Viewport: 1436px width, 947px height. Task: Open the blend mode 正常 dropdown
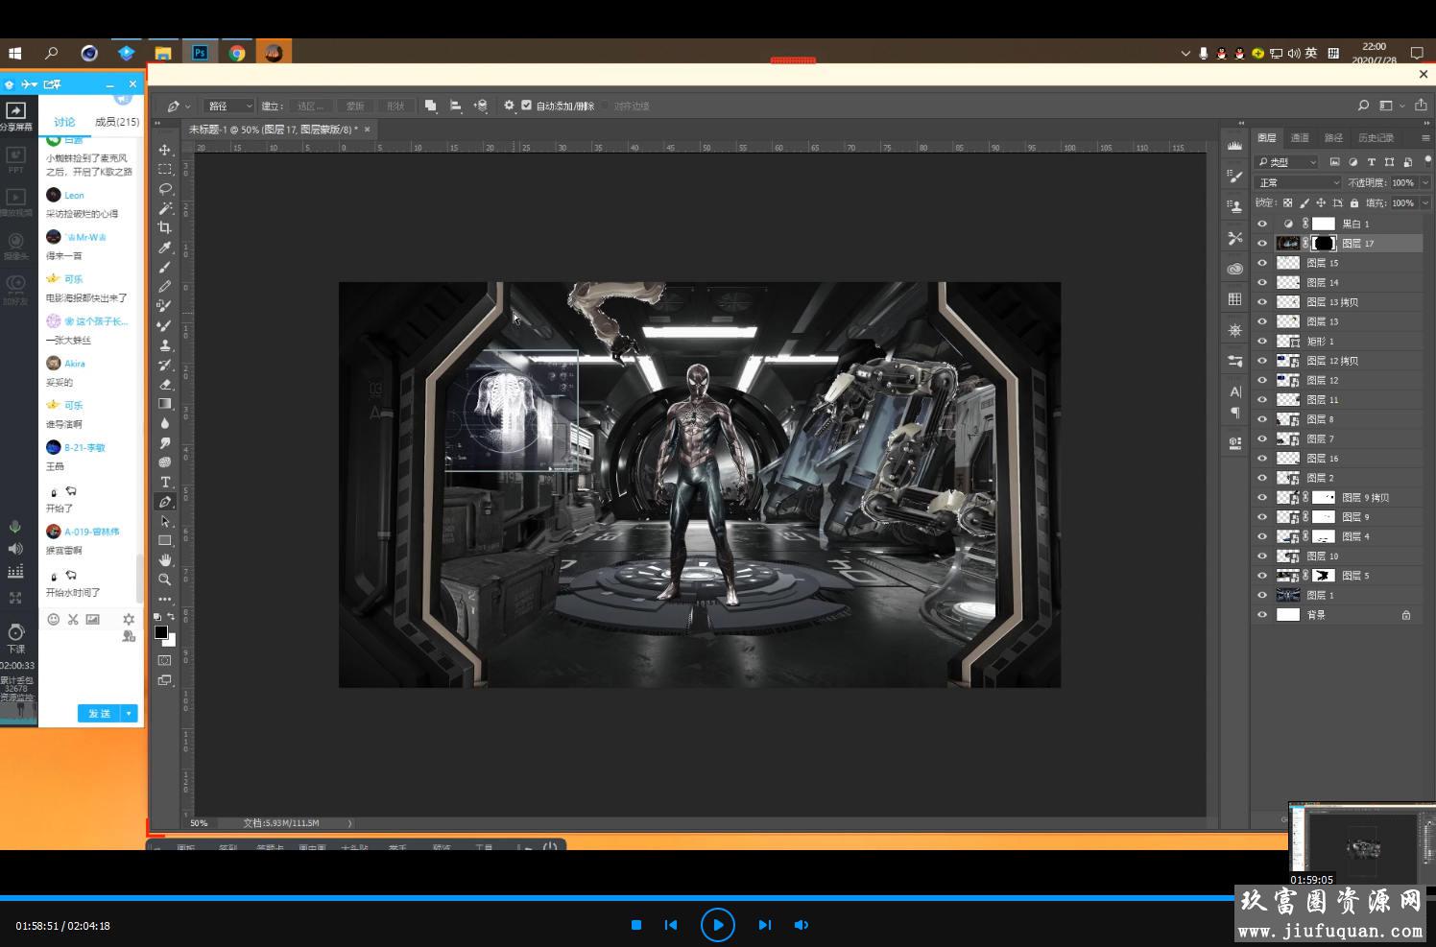1298,182
